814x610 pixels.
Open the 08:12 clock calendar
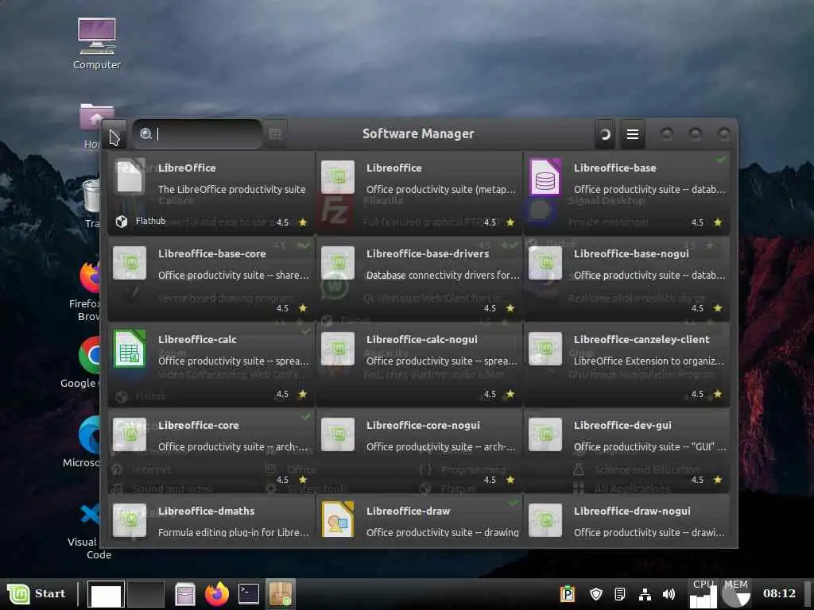[x=779, y=593]
